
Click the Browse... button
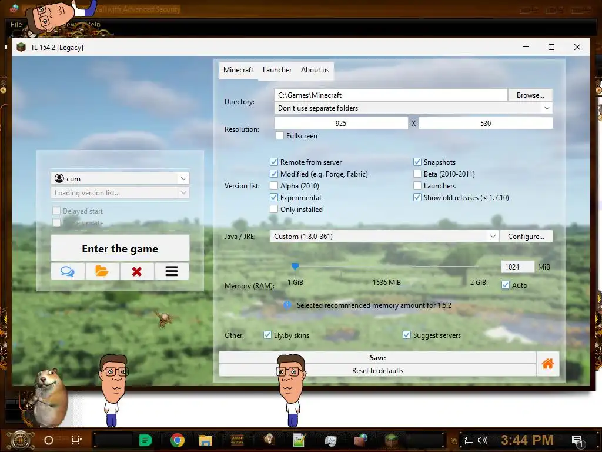pyautogui.click(x=530, y=95)
